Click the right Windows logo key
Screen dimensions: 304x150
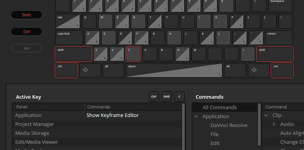[259, 70]
